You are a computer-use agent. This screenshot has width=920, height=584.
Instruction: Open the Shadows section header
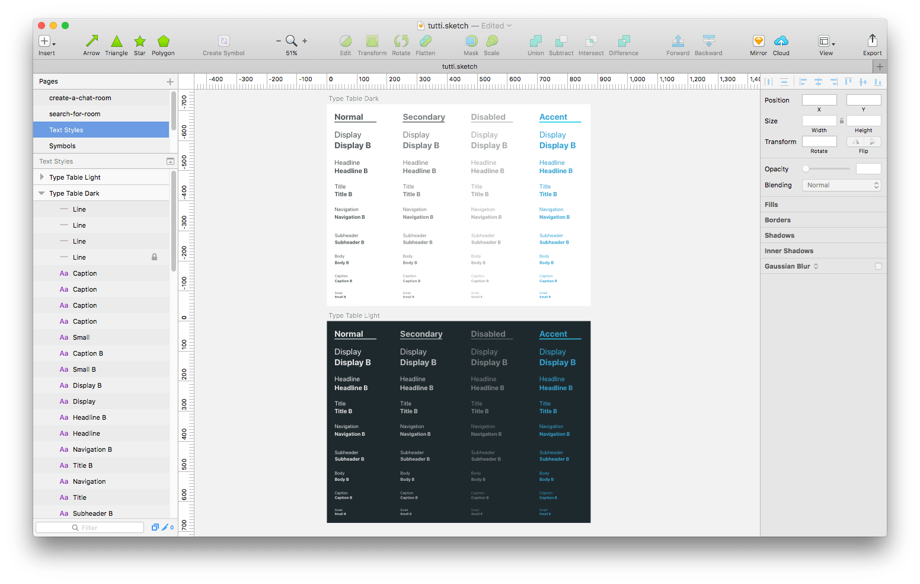click(823, 235)
